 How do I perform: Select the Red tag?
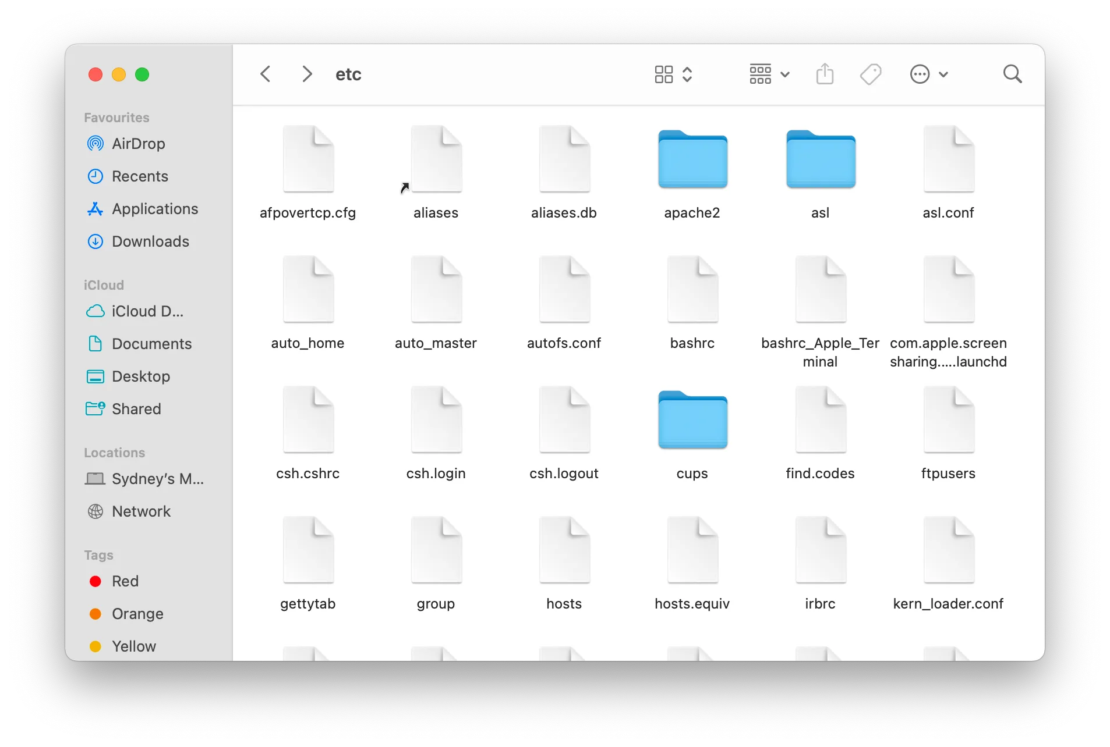click(x=125, y=581)
